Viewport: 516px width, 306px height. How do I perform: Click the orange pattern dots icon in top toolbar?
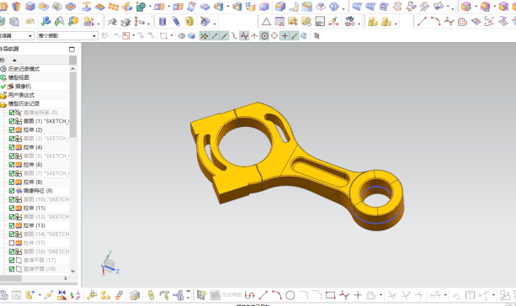click(114, 7)
